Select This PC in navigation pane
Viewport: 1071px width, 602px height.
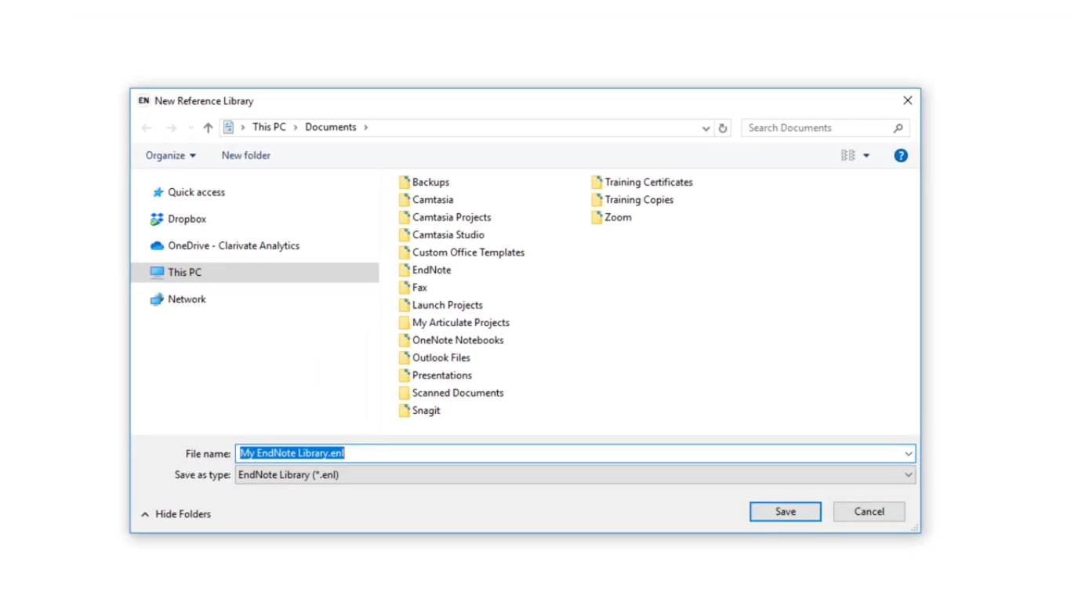tap(256, 272)
